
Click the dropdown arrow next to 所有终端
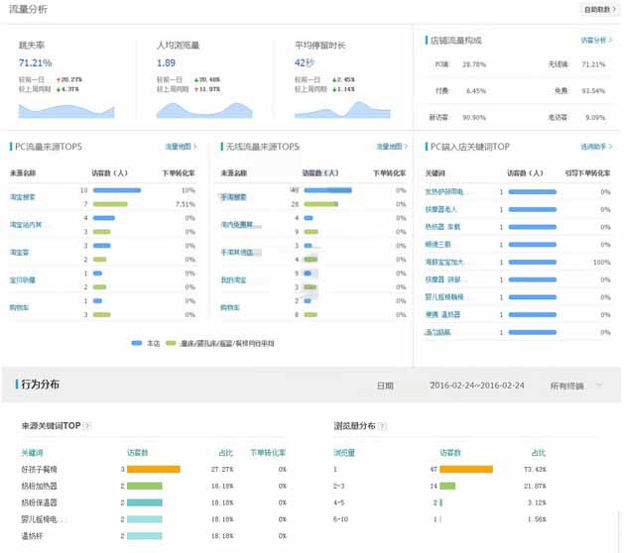click(x=599, y=386)
